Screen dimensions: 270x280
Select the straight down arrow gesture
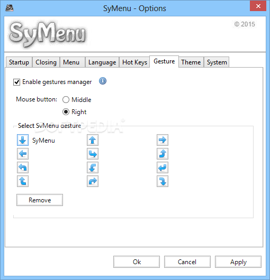coord(23,140)
